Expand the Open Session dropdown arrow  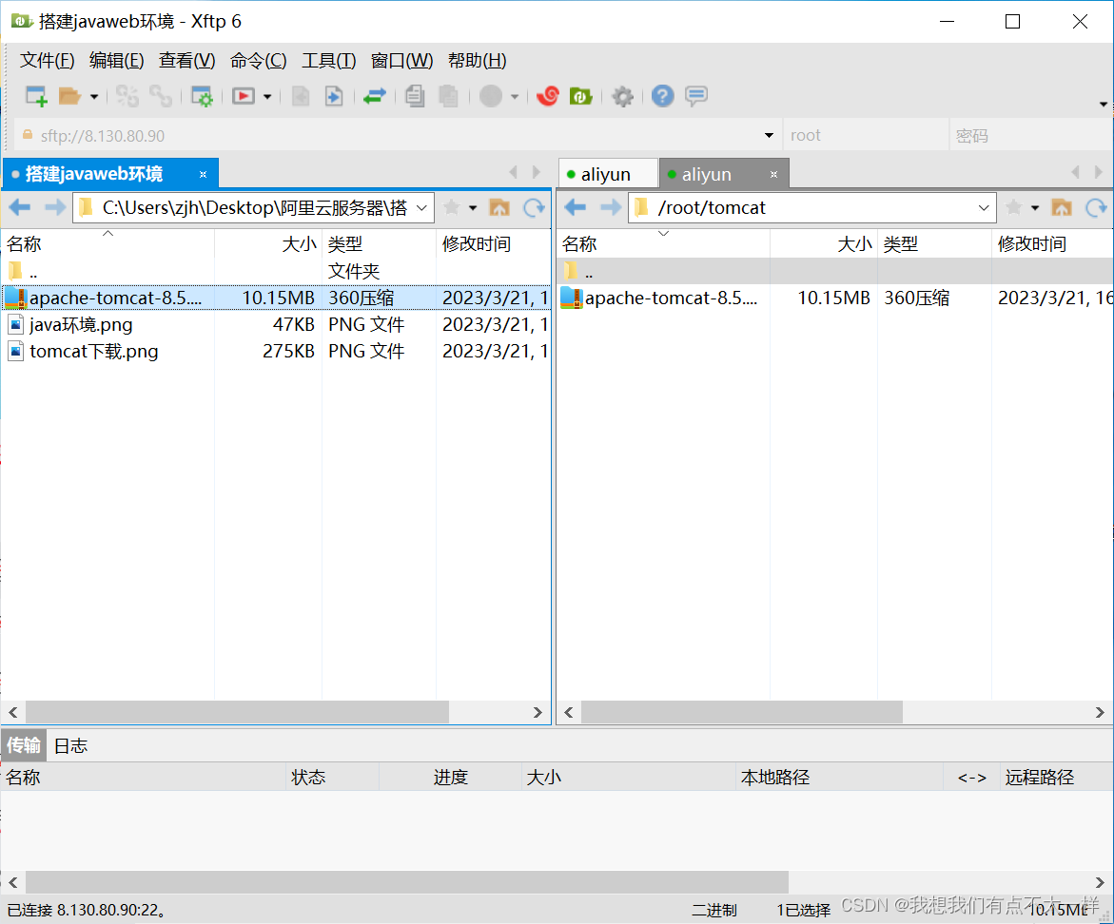click(94, 97)
